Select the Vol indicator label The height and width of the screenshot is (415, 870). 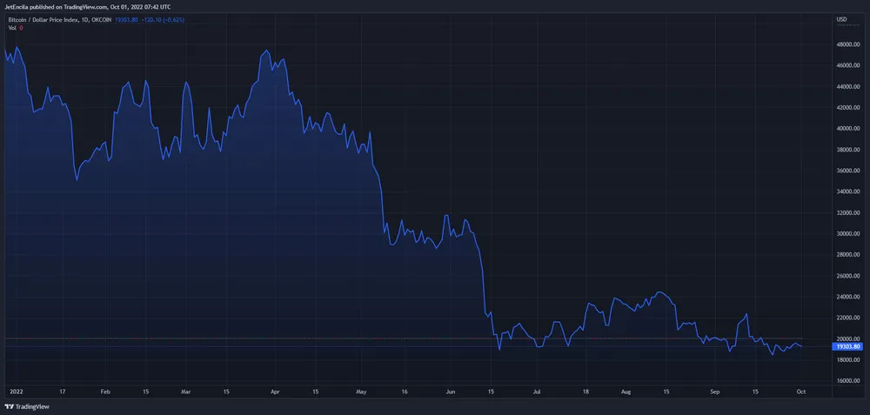12,28
